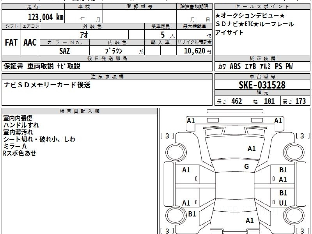Screen dimensions: 312x234
Task: Select the AAC air conditioner value
Action: point(30,42)
